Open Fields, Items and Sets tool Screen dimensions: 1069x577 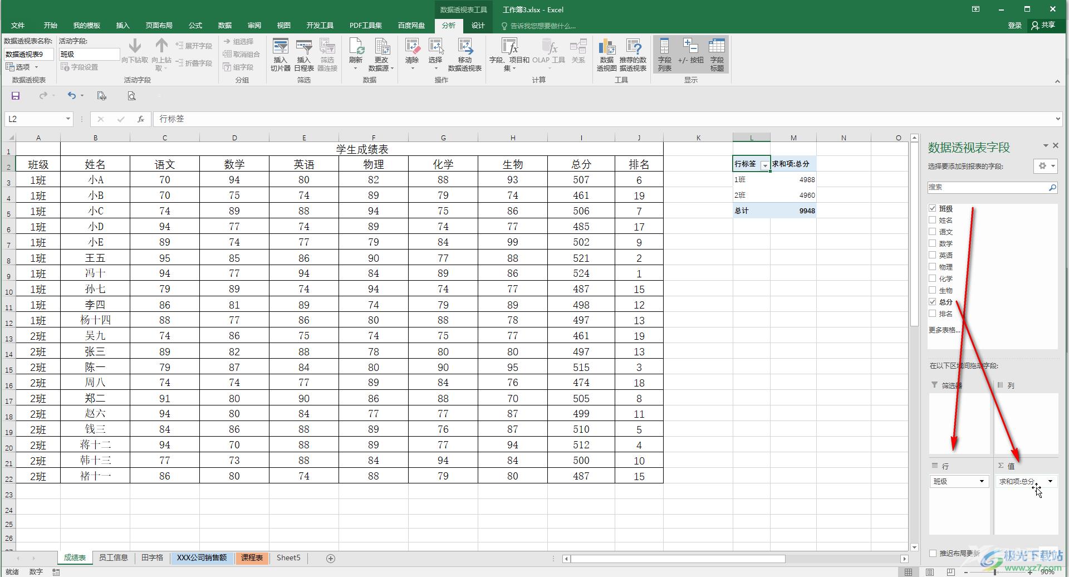[509, 55]
